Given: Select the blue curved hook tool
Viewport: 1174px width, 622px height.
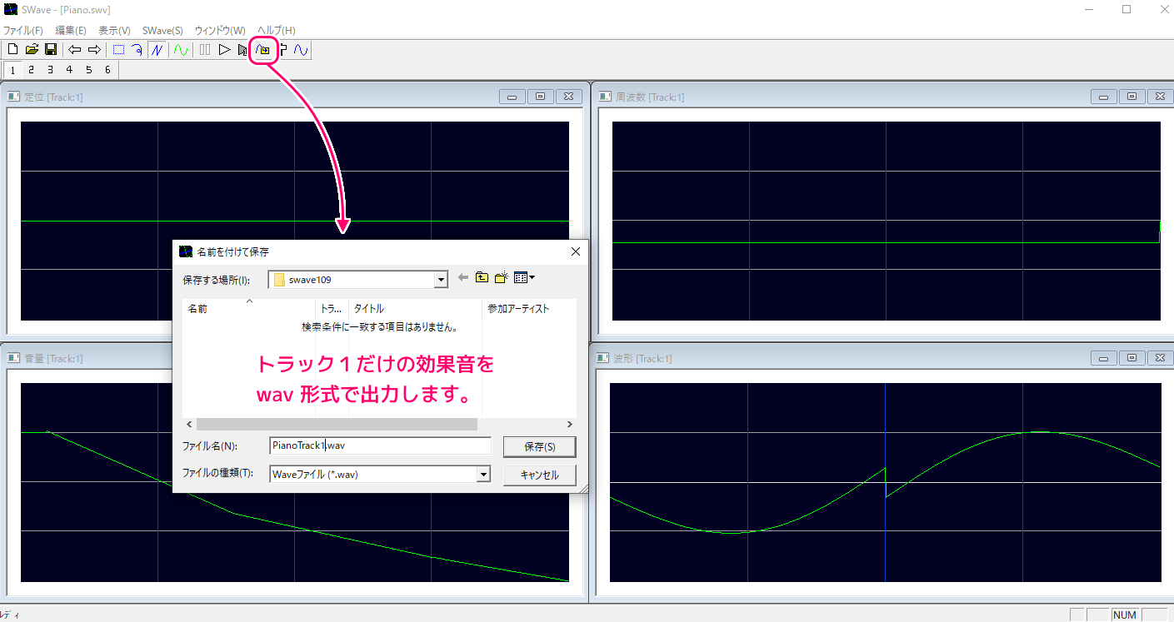Looking at the screenshot, I should [137, 50].
